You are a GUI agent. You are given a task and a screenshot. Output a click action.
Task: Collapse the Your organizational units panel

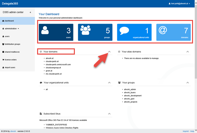click(x=109, y=83)
